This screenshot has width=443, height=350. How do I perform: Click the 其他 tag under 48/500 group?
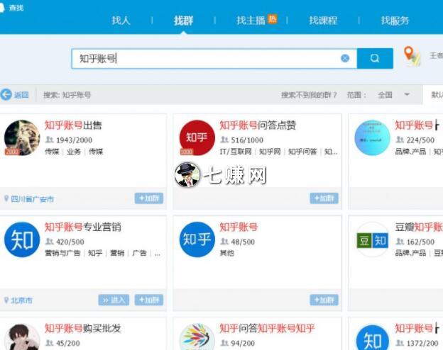tap(227, 253)
